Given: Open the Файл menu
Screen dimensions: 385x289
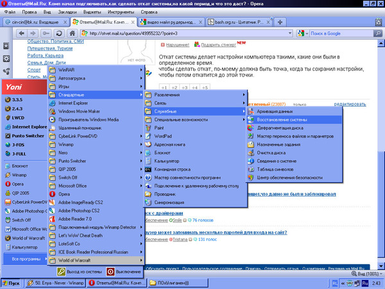Looking at the screenshot, I should click(x=10, y=12).
